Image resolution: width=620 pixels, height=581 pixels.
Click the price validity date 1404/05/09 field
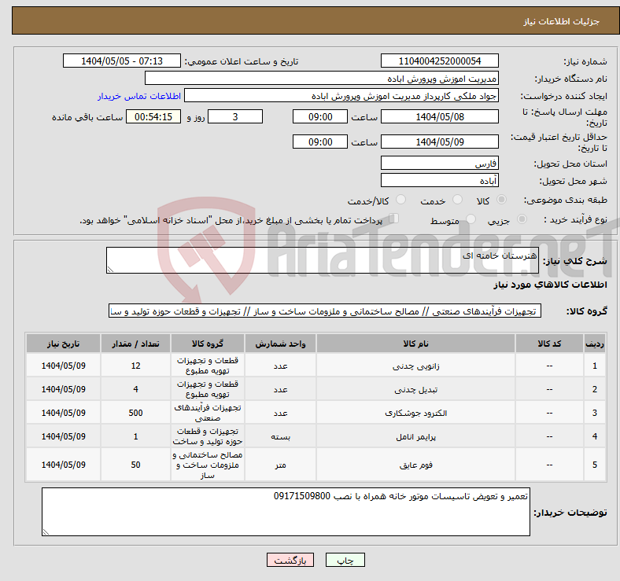440,142
